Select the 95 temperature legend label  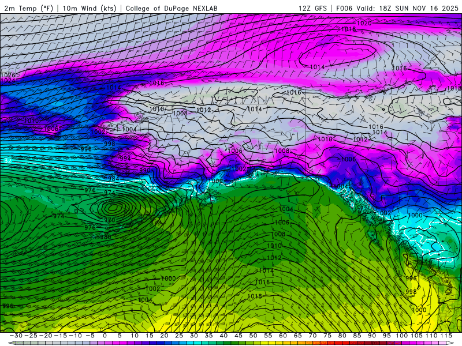pos(386,336)
